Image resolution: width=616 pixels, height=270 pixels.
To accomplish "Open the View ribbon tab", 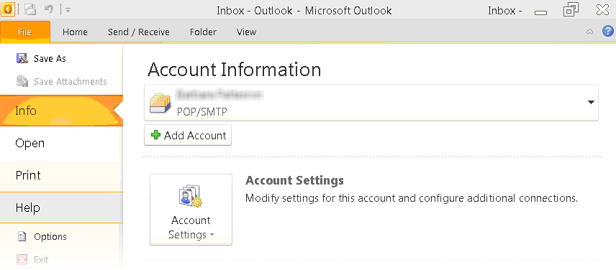I will click(x=246, y=32).
